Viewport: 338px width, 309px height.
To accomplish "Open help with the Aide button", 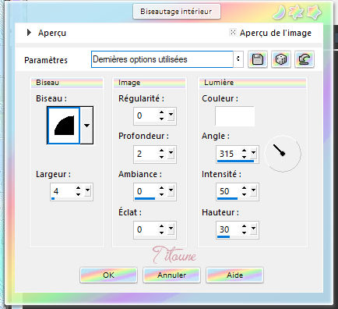I will pos(235,275).
